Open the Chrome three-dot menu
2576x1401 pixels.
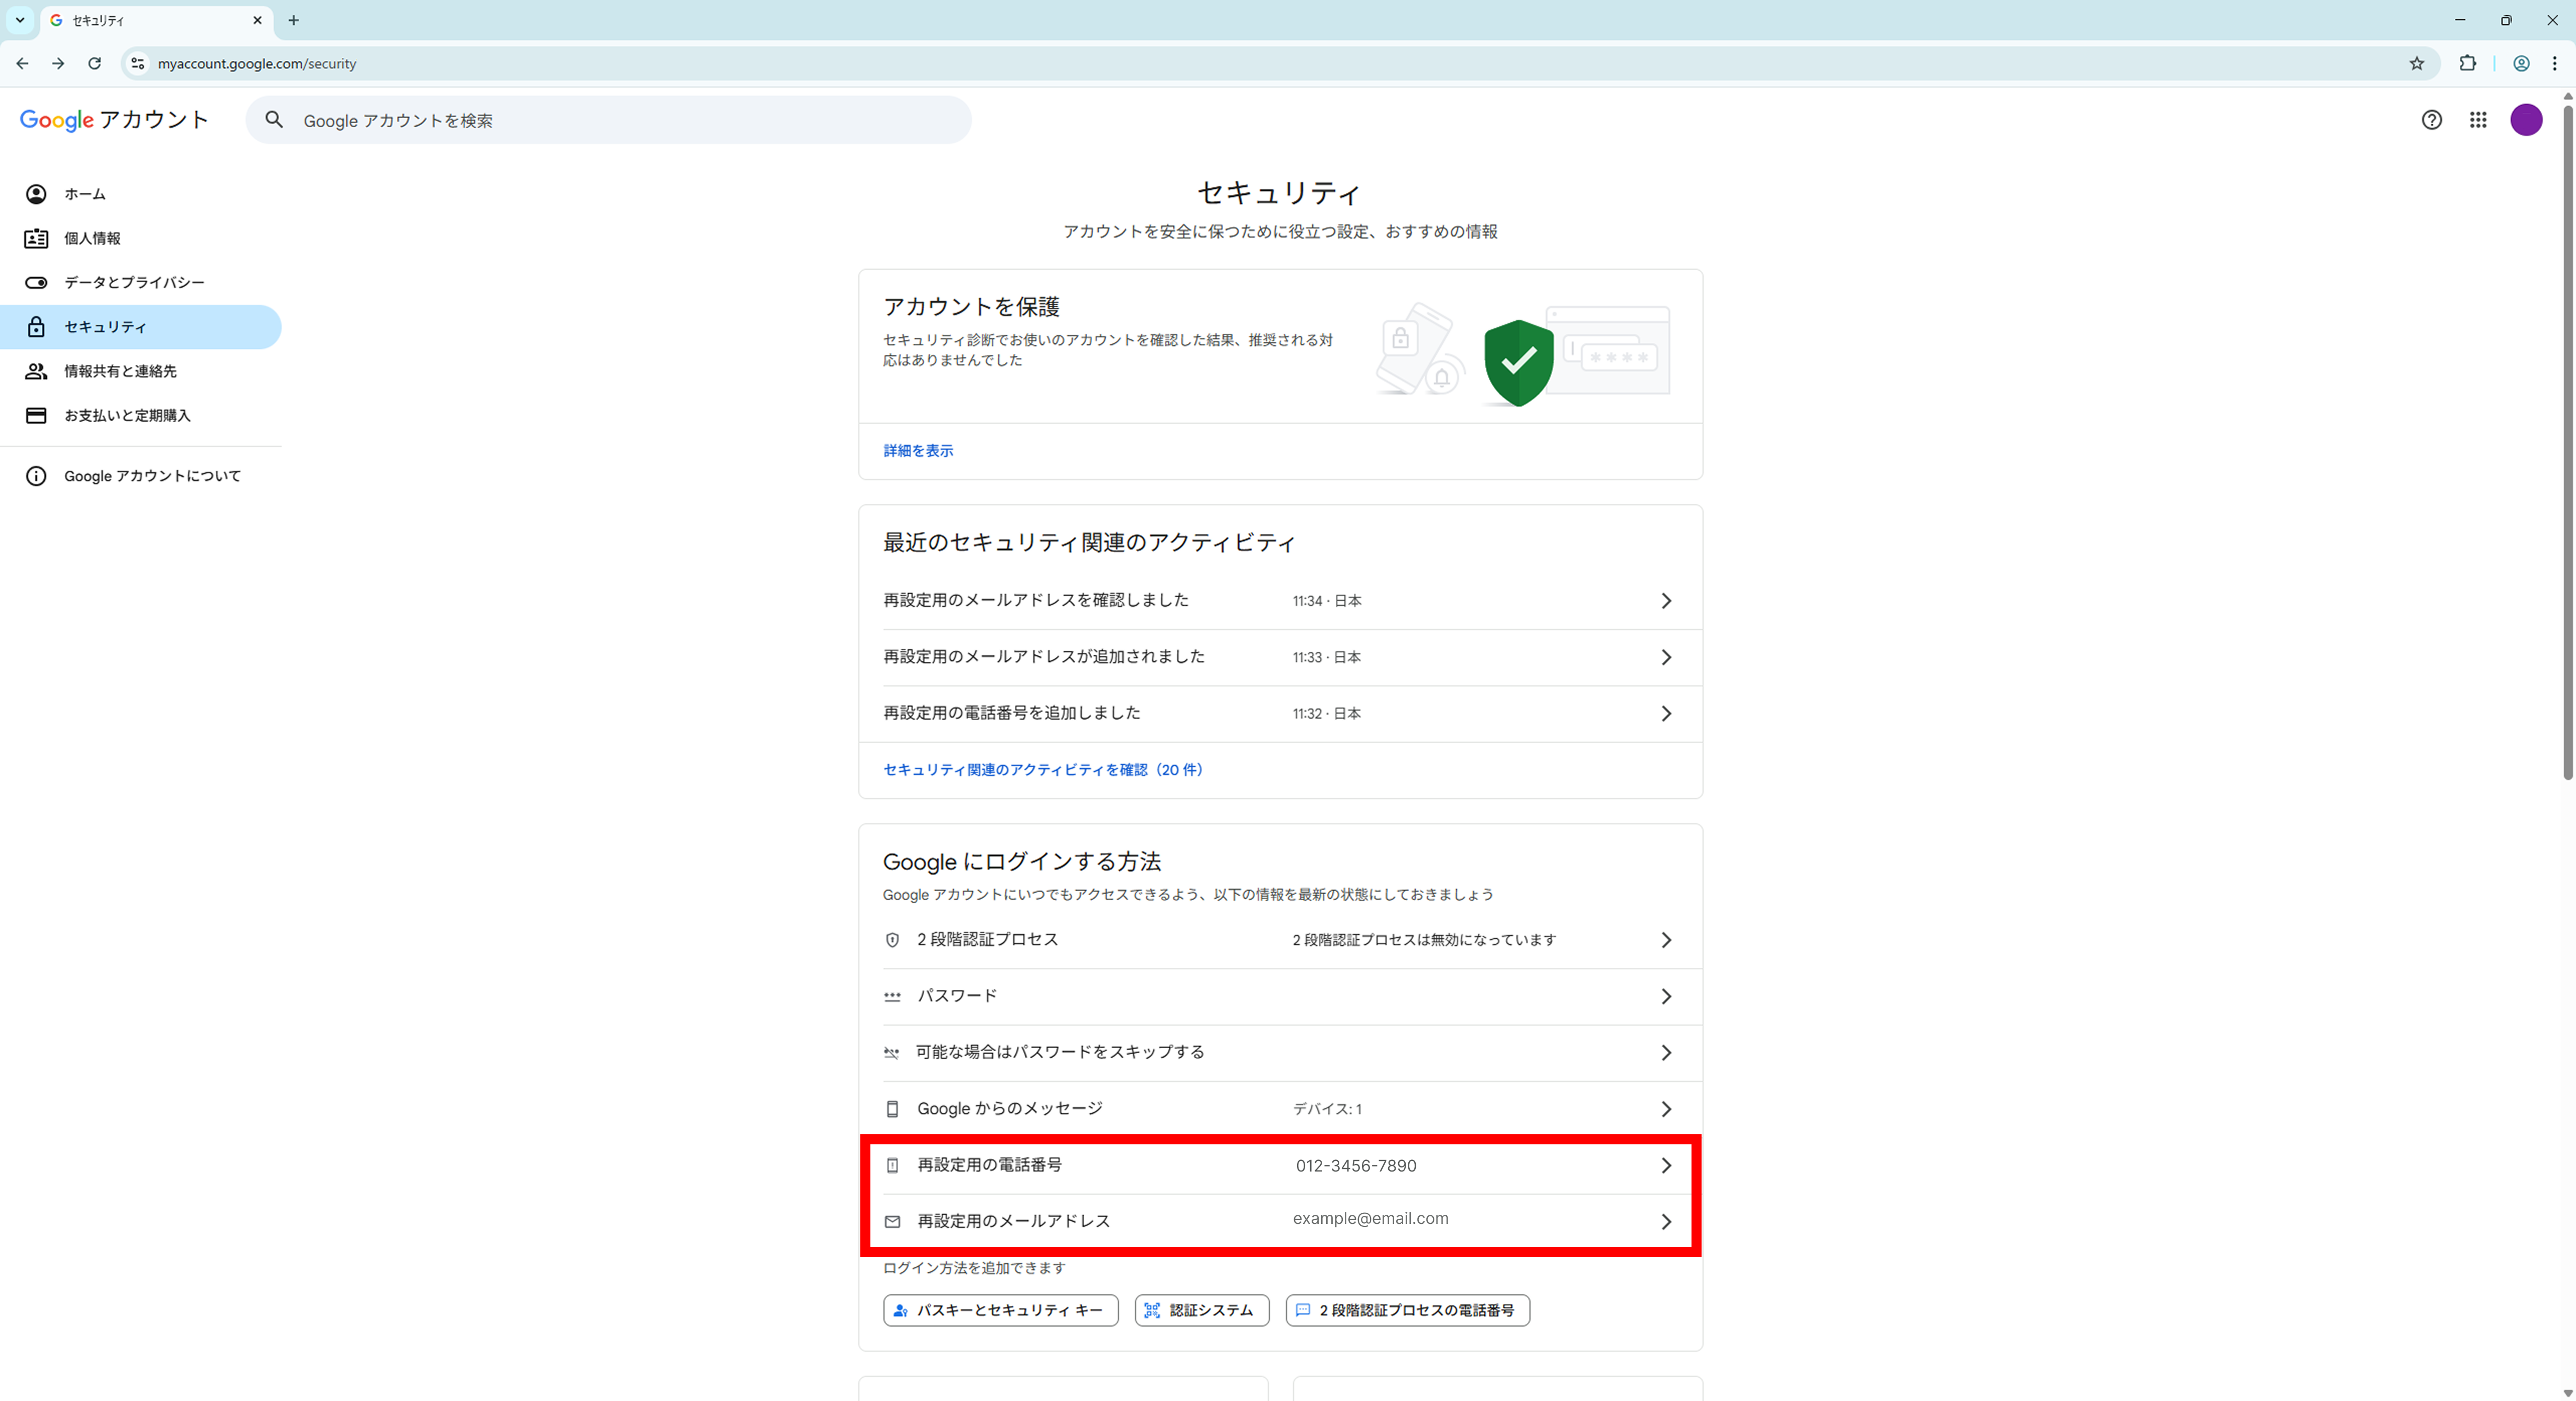(x=2554, y=63)
